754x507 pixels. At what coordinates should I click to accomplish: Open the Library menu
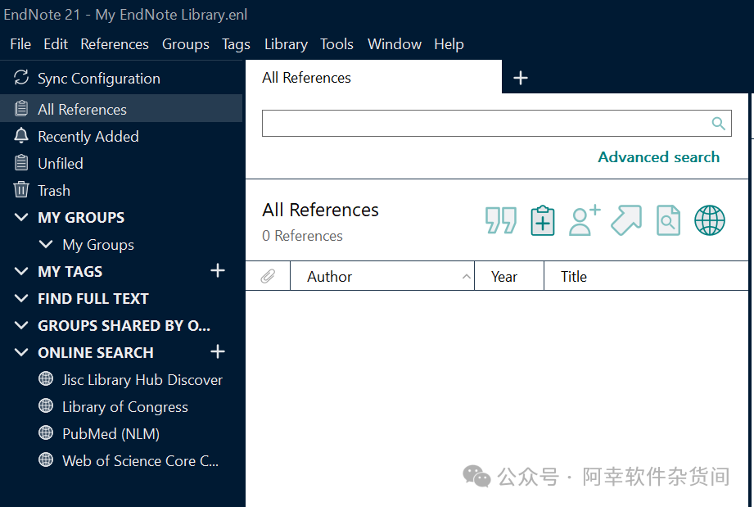tap(286, 44)
